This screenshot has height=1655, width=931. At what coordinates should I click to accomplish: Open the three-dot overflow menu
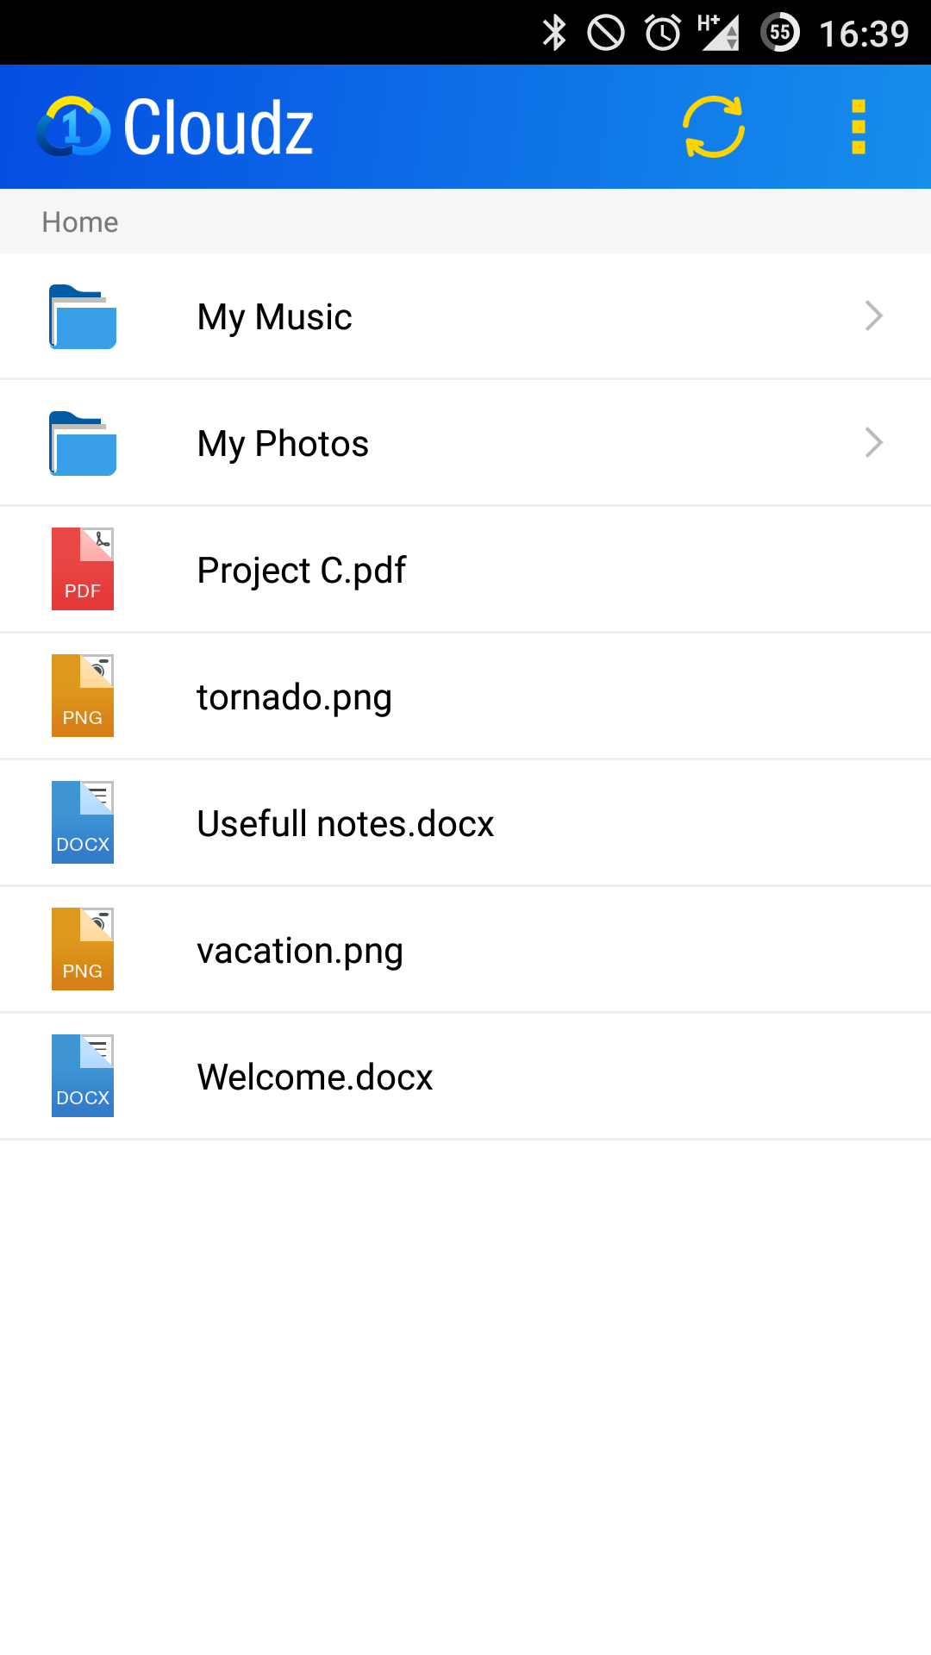coord(858,128)
